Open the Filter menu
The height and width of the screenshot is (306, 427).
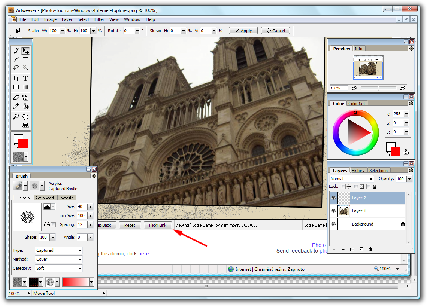coord(99,19)
